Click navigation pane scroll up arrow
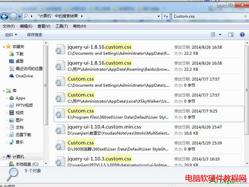 46,43
